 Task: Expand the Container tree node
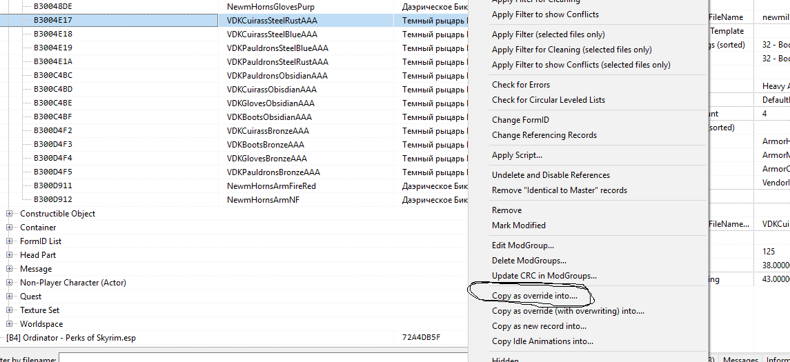pyautogui.click(x=9, y=228)
